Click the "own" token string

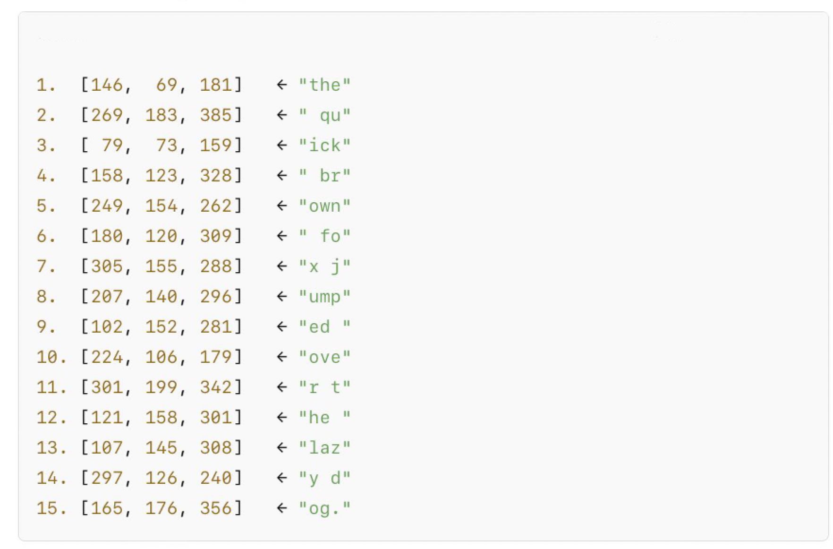pos(324,206)
